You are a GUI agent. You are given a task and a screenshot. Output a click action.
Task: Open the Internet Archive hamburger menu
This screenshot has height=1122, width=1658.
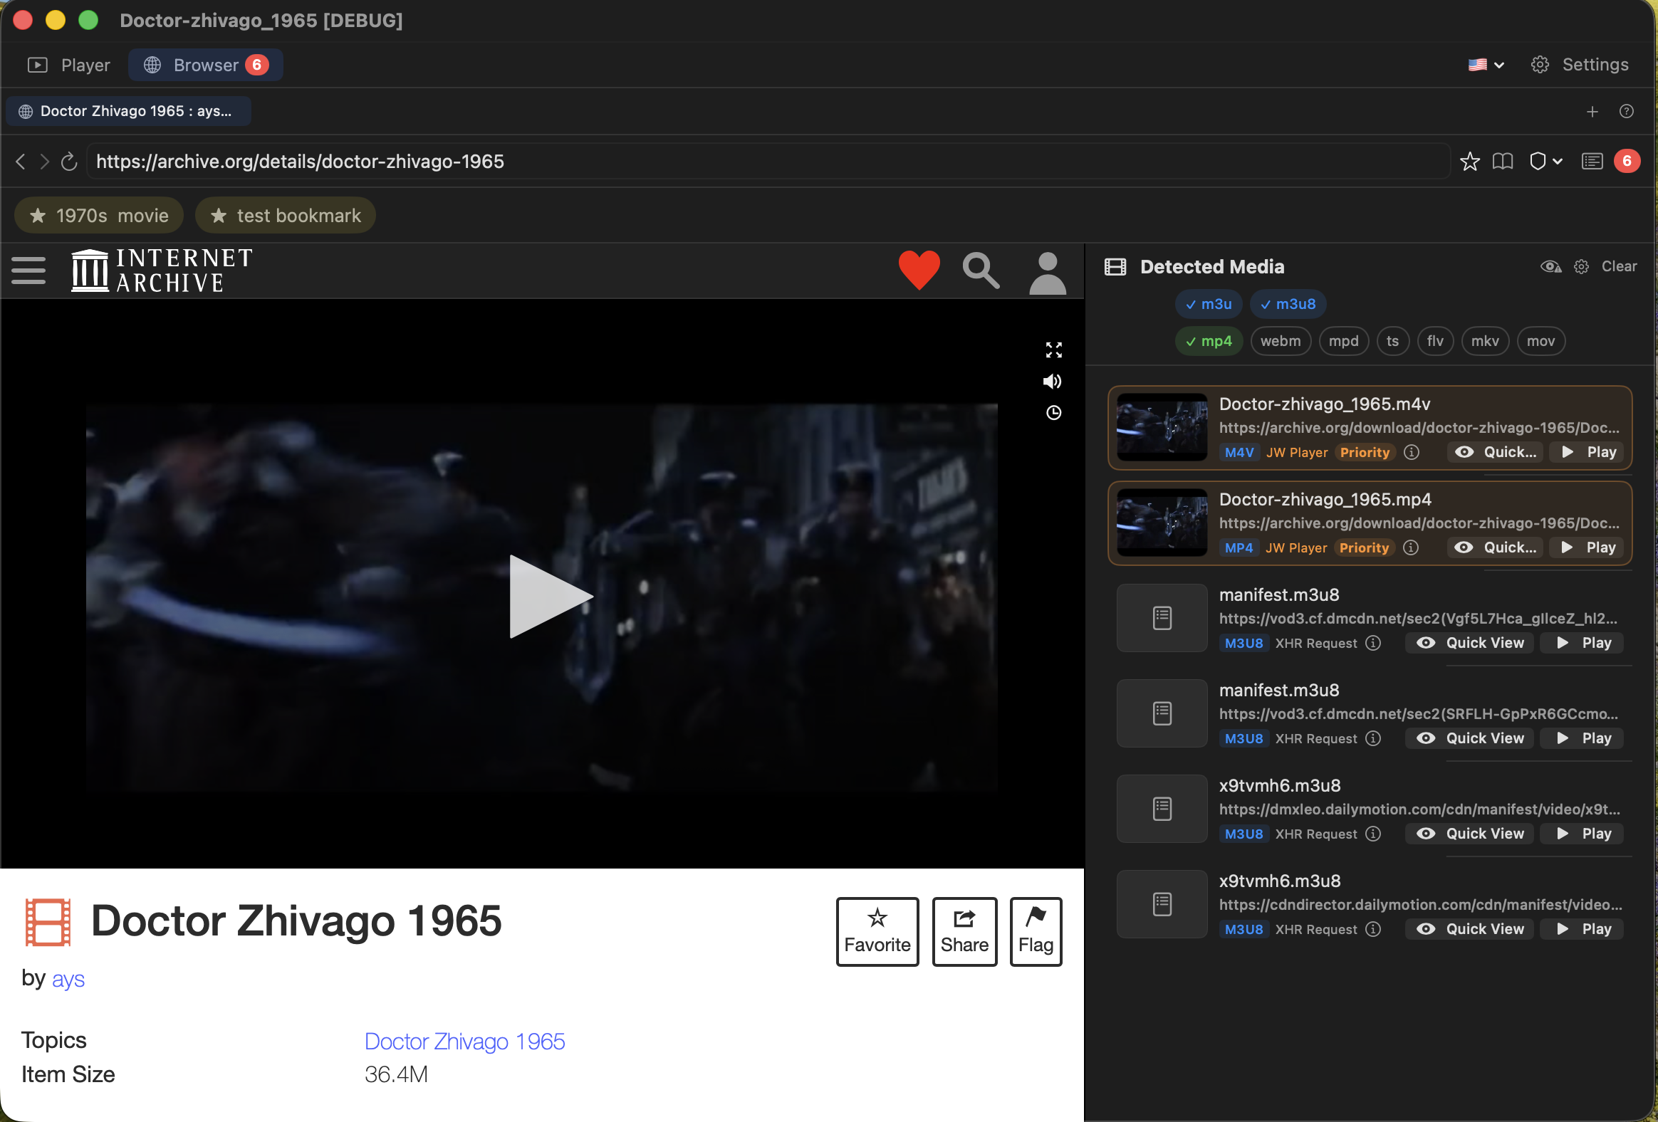coord(28,271)
